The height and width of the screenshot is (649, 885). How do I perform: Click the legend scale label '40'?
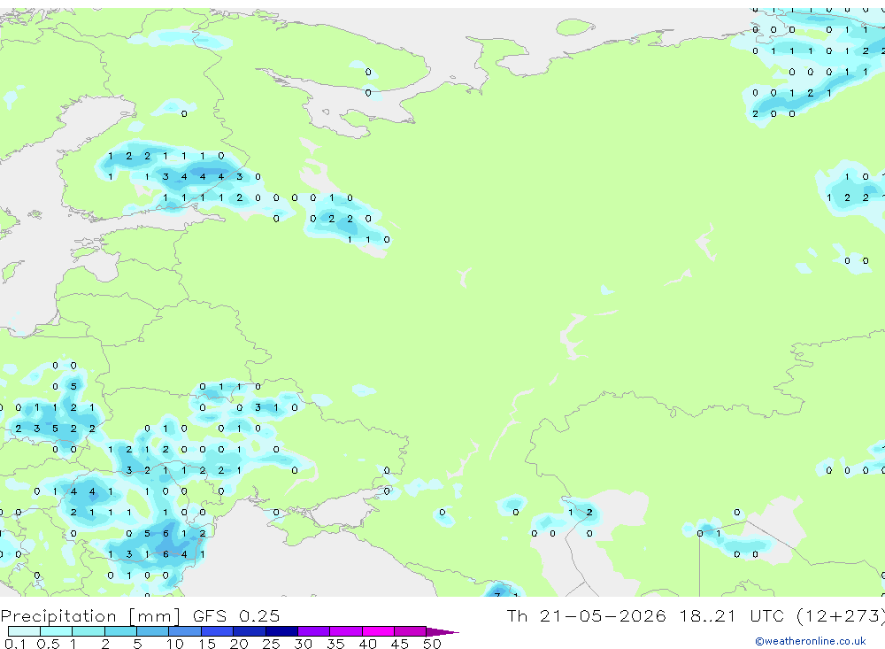[367, 644]
